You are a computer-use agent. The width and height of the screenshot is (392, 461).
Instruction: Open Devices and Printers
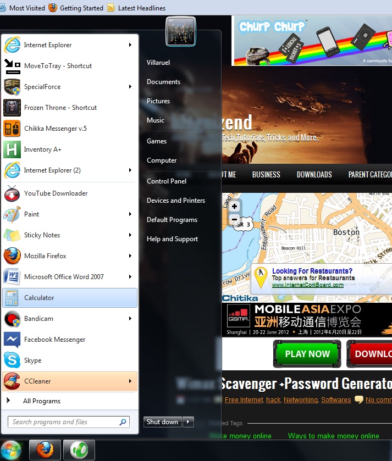click(176, 201)
